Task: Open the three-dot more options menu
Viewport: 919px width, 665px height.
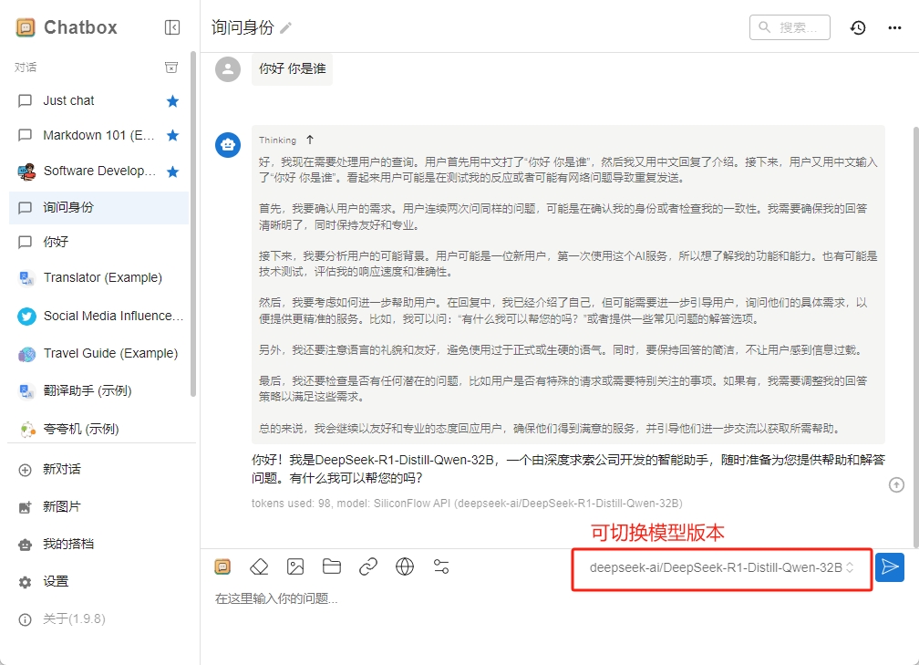Action: tap(894, 27)
